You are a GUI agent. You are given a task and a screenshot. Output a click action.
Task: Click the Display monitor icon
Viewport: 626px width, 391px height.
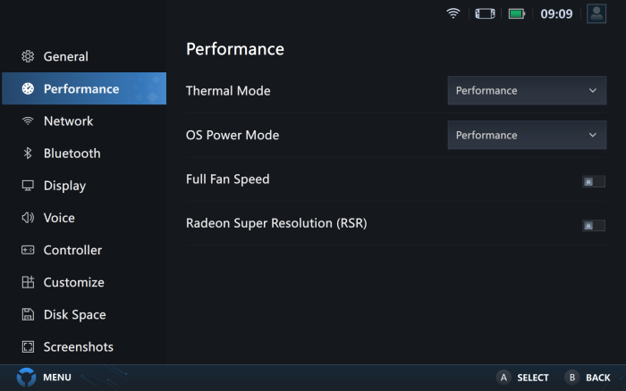[x=28, y=186]
